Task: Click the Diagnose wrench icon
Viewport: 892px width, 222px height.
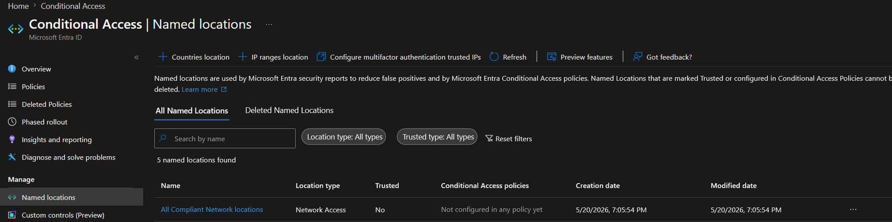Action: click(x=12, y=157)
